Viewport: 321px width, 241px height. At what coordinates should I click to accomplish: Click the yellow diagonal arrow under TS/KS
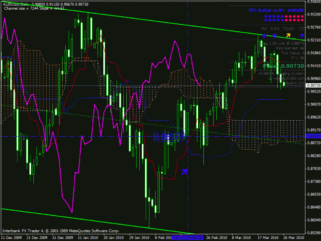pos(288,35)
